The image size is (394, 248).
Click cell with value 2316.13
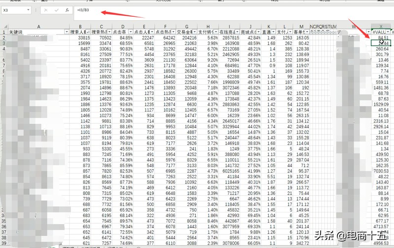pos(381,121)
